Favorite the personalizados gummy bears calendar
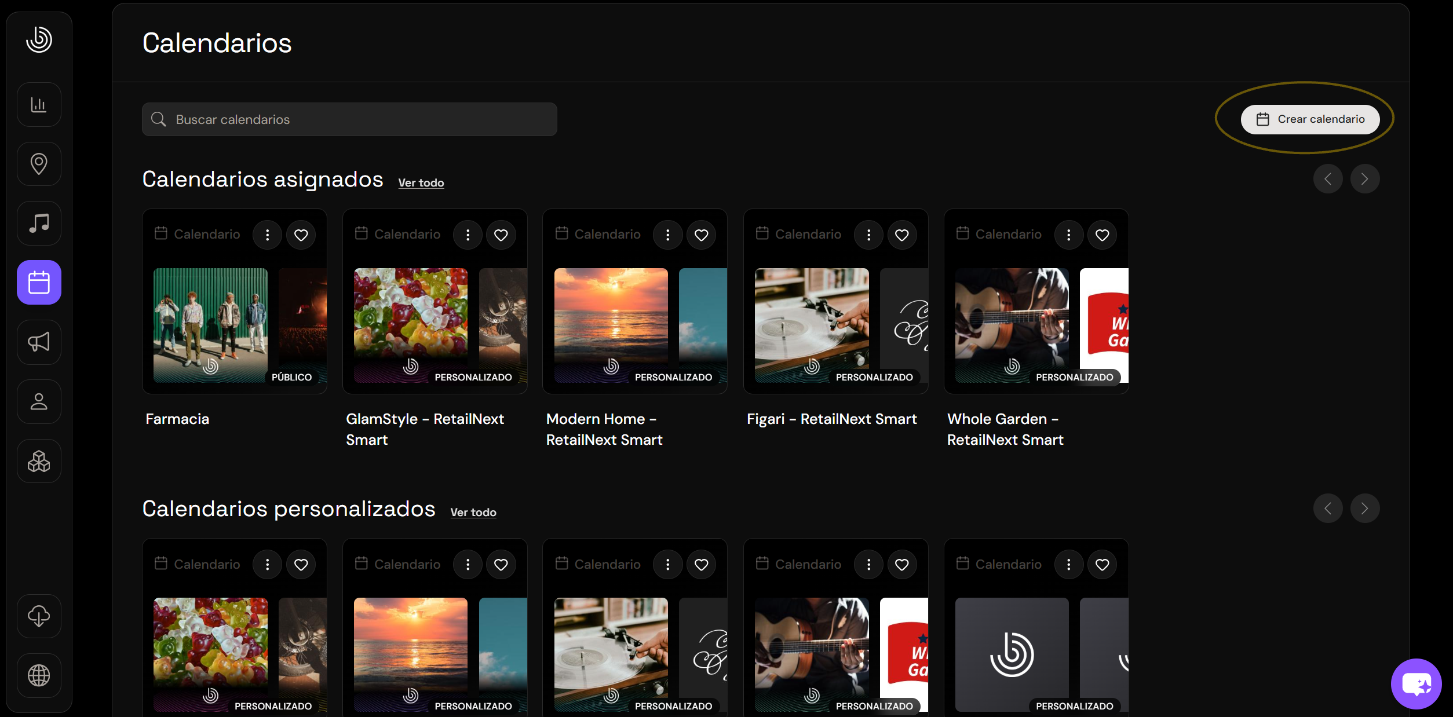Screen dimensions: 1453x717 tap(301, 565)
